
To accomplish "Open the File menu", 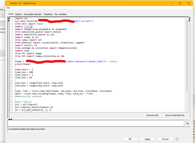I will point(8,8).
